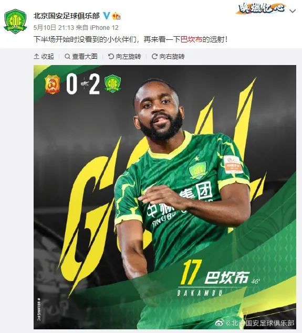Click the counterclockwise rotate arrow icon
The height and width of the screenshot is (333, 302).
pos(111,56)
